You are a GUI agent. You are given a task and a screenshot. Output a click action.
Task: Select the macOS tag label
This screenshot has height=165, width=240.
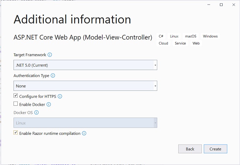(x=190, y=36)
